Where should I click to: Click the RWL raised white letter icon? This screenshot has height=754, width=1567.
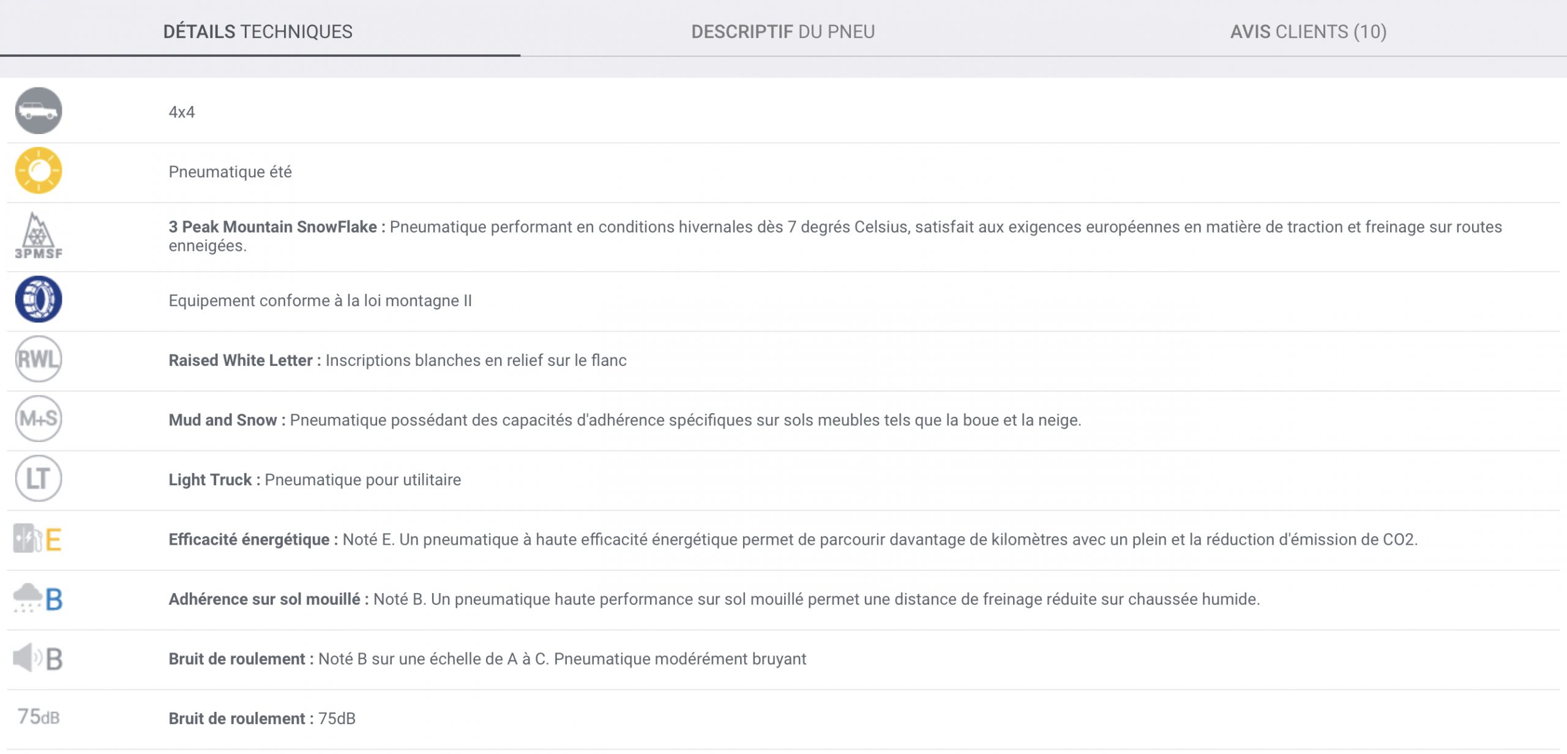click(x=38, y=359)
